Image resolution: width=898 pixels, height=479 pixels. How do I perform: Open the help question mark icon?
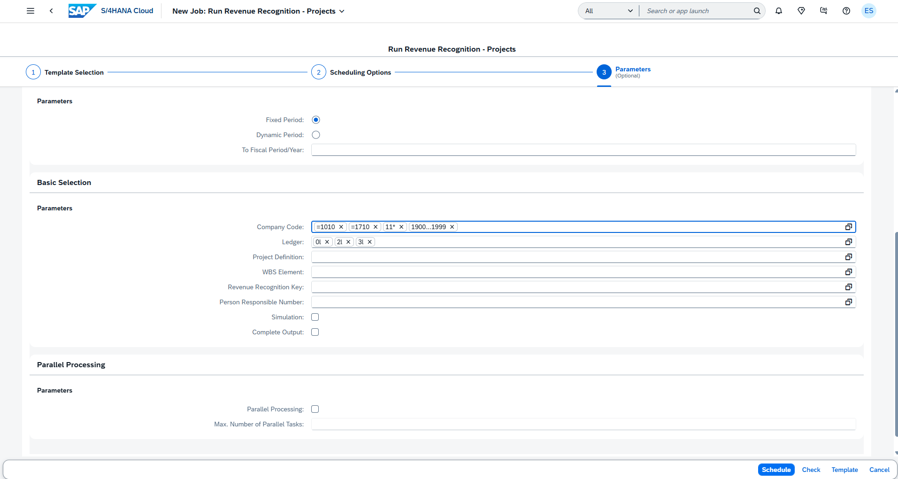coord(846,11)
